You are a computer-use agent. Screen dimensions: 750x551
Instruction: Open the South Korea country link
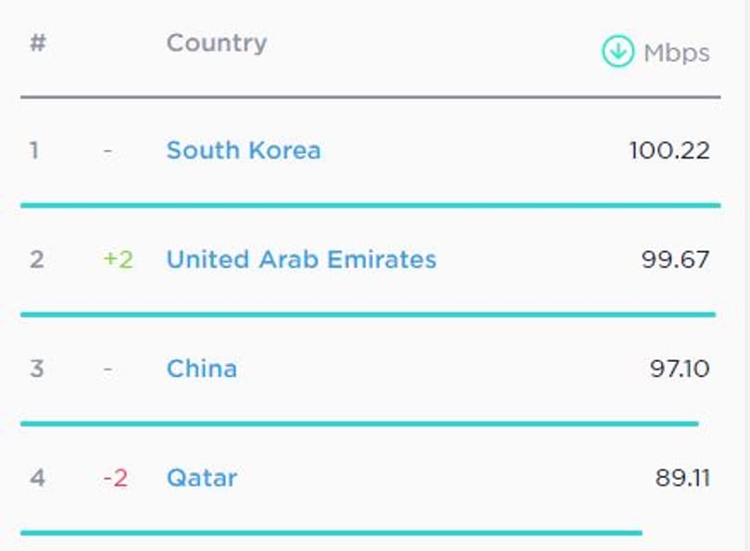tap(244, 150)
